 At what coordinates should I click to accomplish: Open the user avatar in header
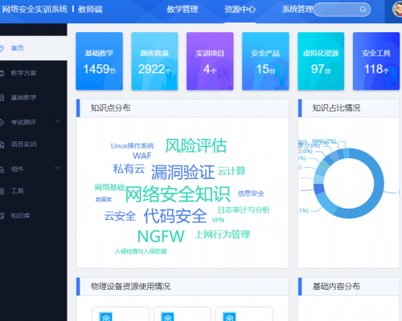point(397,9)
